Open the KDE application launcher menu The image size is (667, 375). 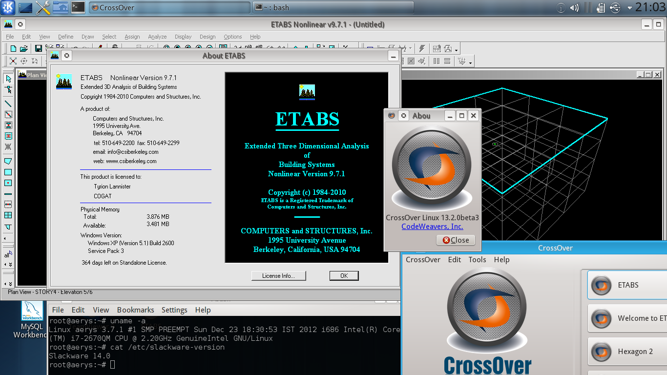click(7, 7)
